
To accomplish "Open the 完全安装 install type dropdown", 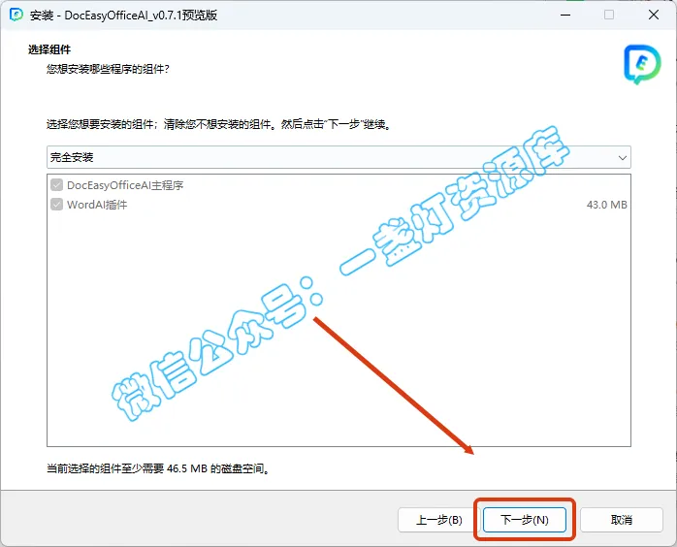I will [338, 157].
